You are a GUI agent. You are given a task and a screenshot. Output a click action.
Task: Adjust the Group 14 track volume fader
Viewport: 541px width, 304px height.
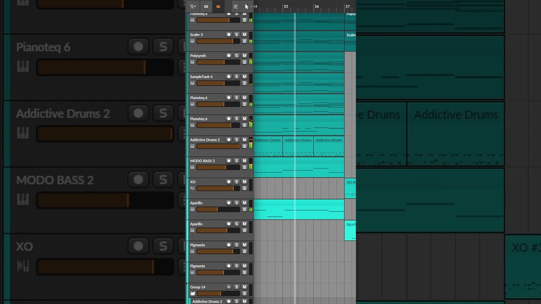[x=218, y=293]
